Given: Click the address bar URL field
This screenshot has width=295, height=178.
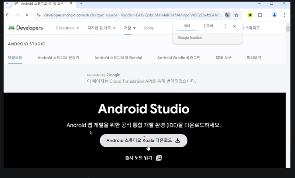Looking at the screenshot, I should tap(133, 15).
